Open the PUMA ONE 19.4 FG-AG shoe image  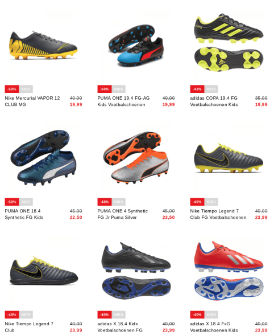tap(136, 46)
